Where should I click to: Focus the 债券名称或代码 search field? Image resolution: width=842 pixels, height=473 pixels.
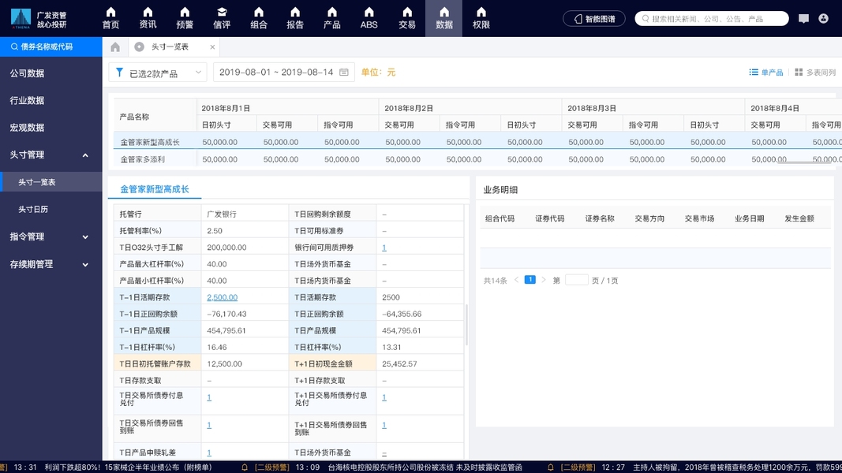[51, 47]
